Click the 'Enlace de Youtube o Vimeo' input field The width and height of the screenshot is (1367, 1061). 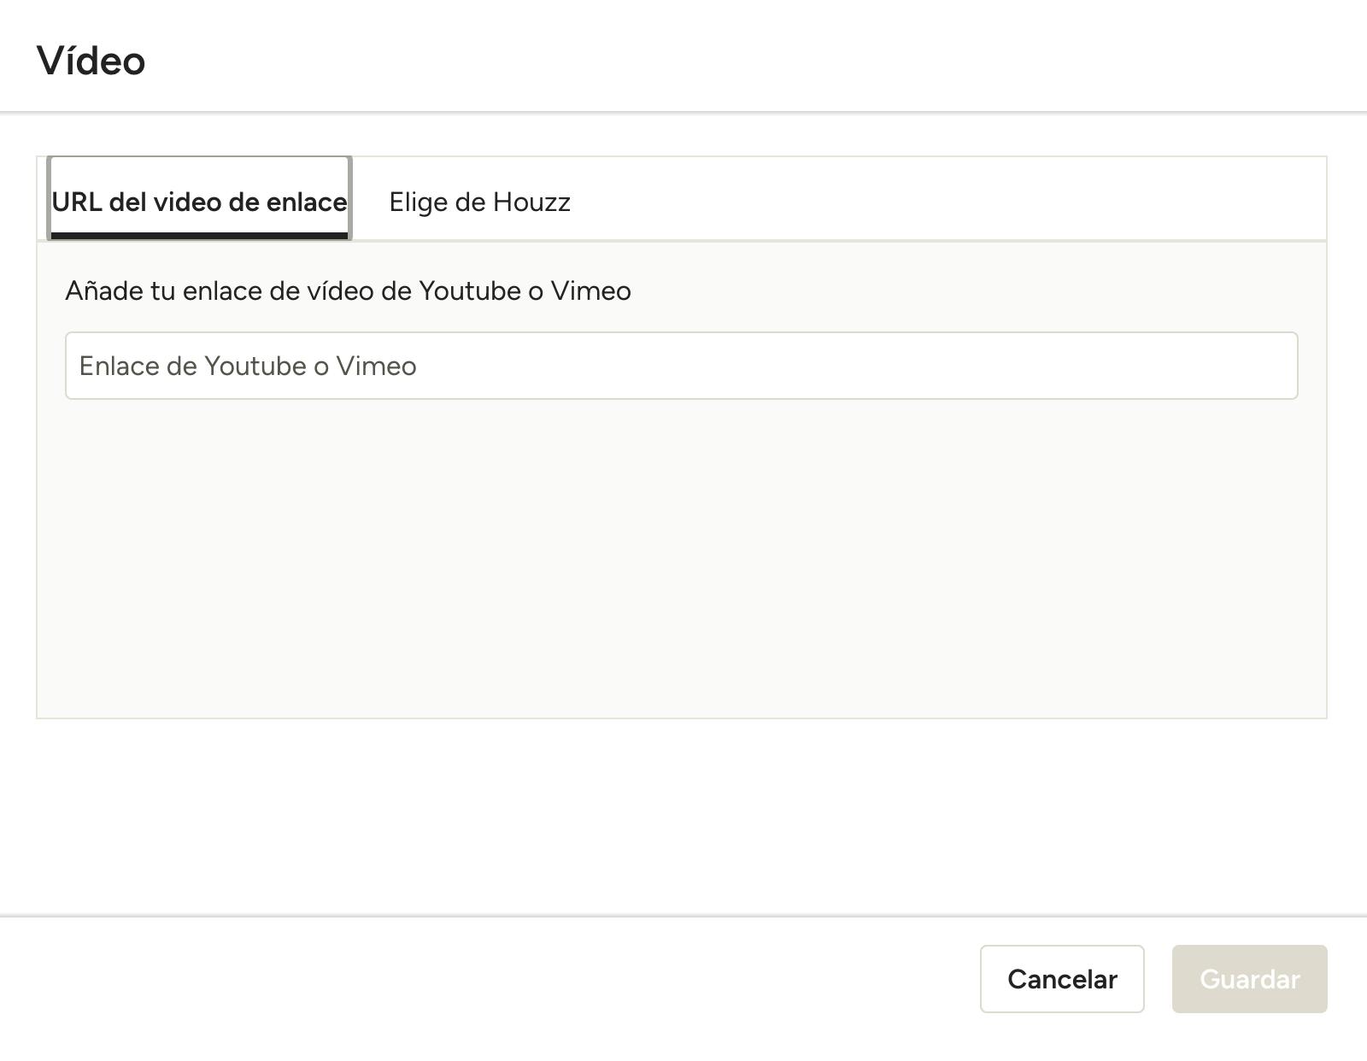click(x=682, y=366)
